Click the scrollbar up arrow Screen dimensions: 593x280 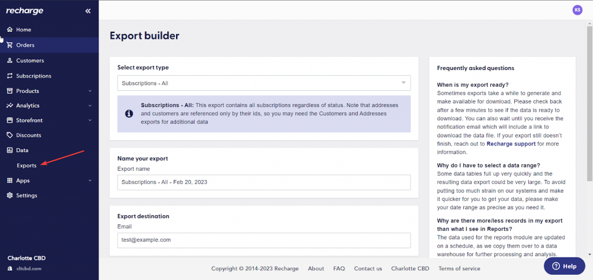590,23
